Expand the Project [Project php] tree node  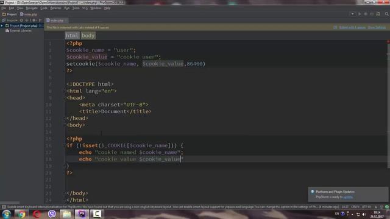2,26
